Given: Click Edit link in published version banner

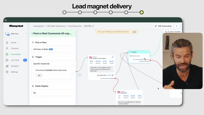Looking at the screenshot, I should (x=135, y=32).
